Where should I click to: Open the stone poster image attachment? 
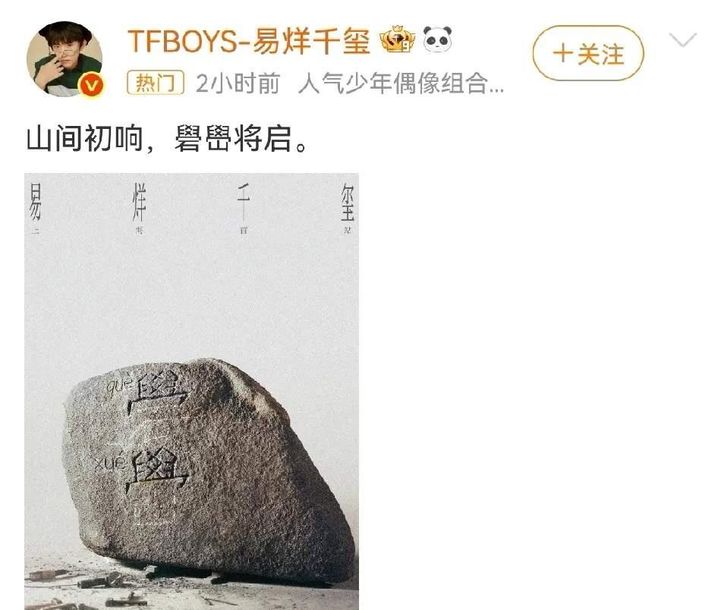tap(191, 391)
